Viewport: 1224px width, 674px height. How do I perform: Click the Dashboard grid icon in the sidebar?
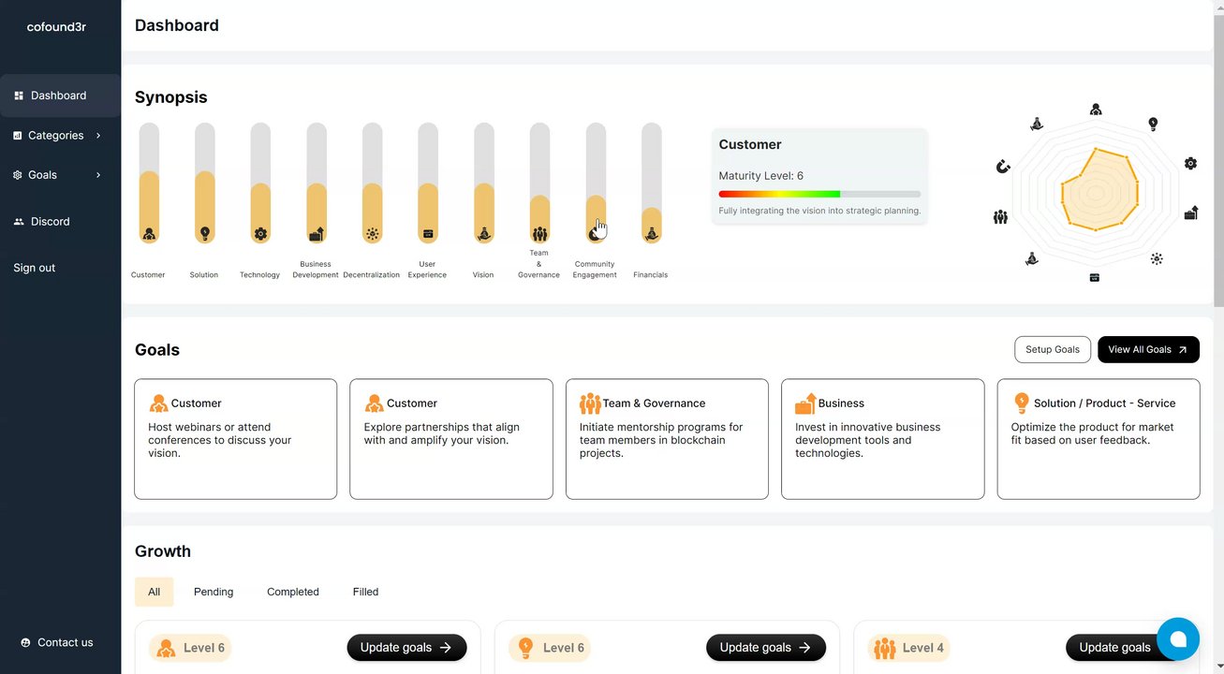tap(19, 95)
